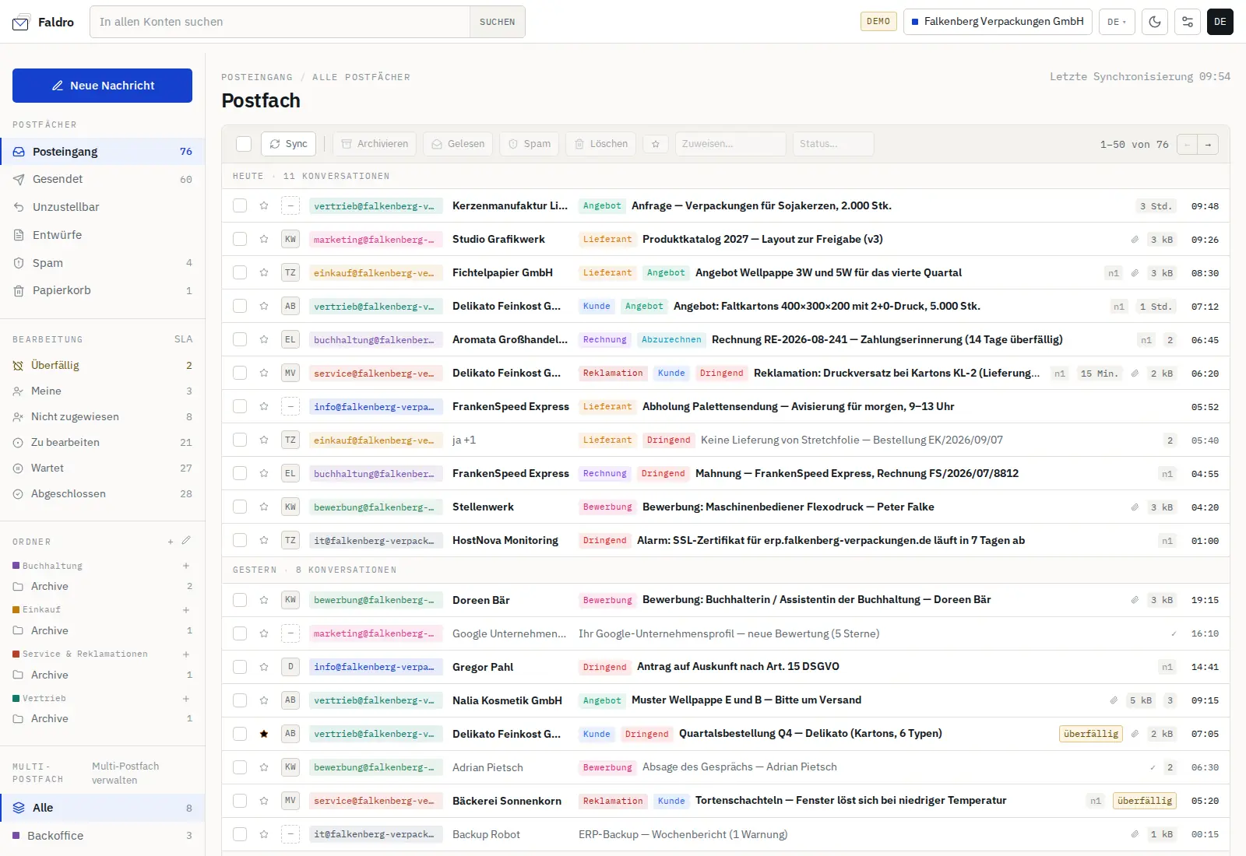Screen dimensions: 1246x856
Task: Select Fichtelpapier GmbH conversation checkbox
Action: click(240, 272)
